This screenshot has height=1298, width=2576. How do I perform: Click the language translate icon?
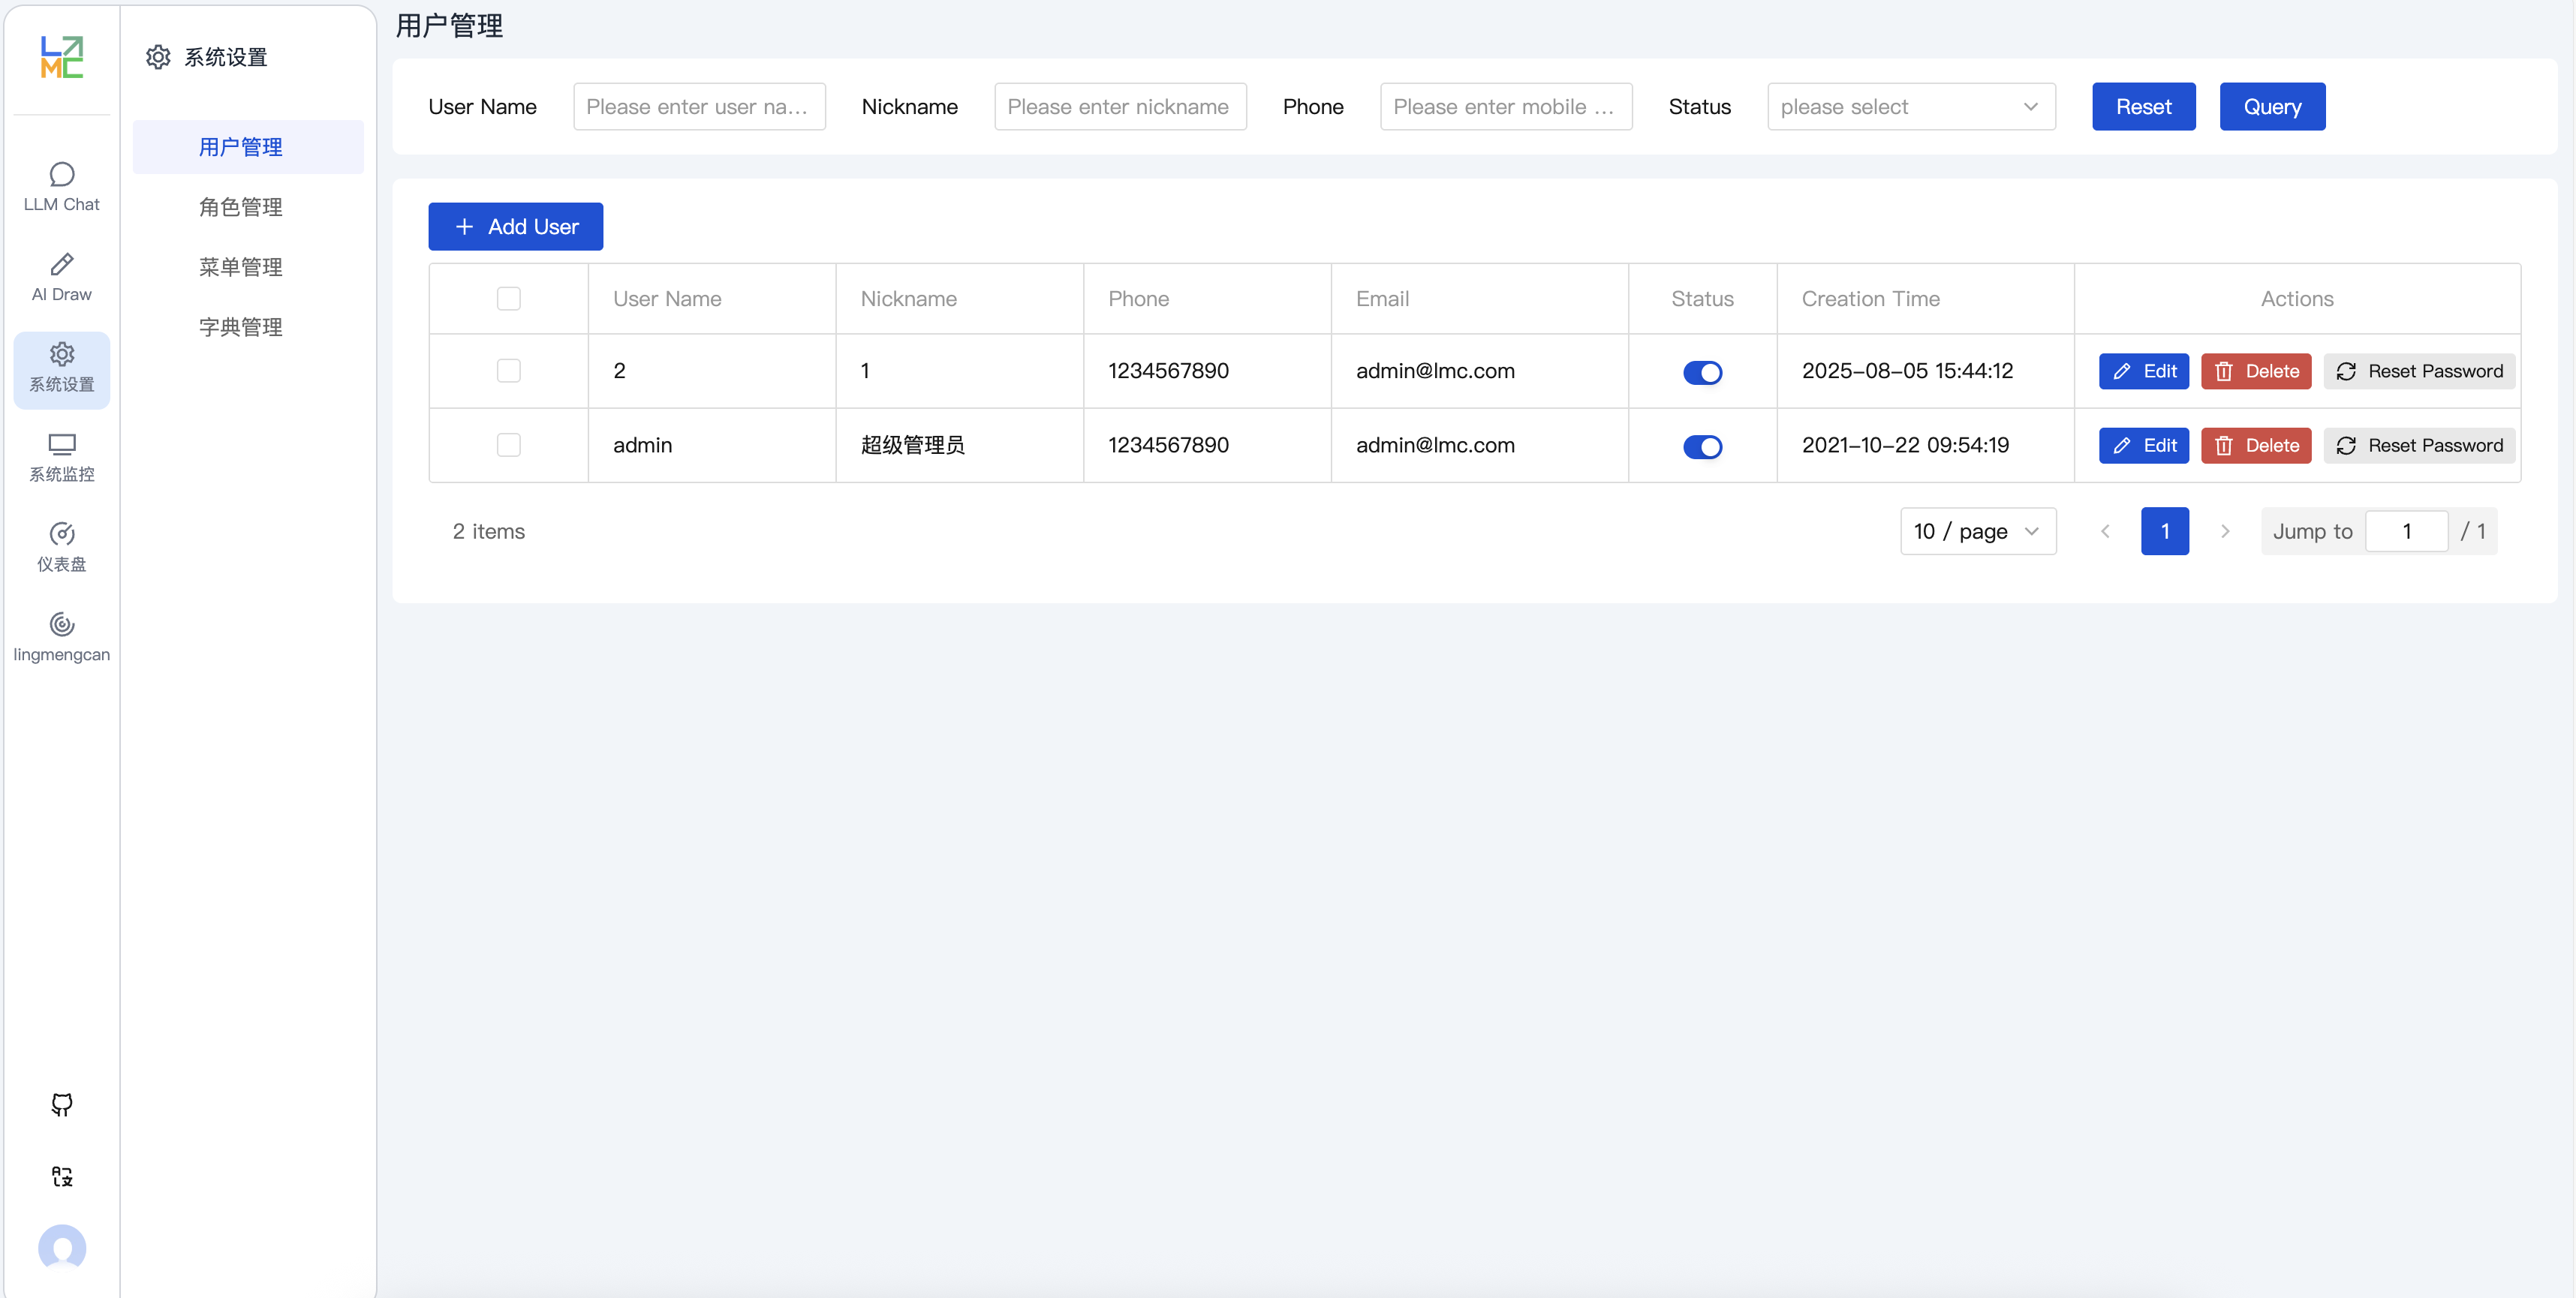pyautogui.click(x=62, y=1176)
